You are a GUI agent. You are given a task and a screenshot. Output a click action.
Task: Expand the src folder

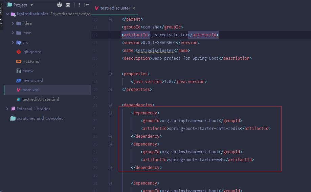coord(13,42)
